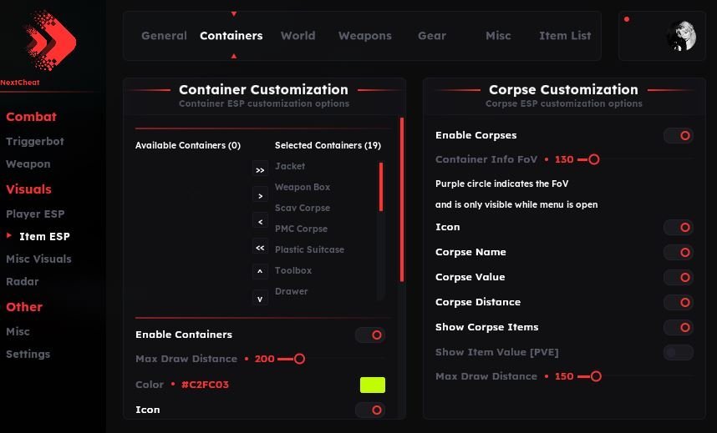Click the '^' move-up arrow button
The height and width of the screenshot is (433, 717).
point(260,272)
